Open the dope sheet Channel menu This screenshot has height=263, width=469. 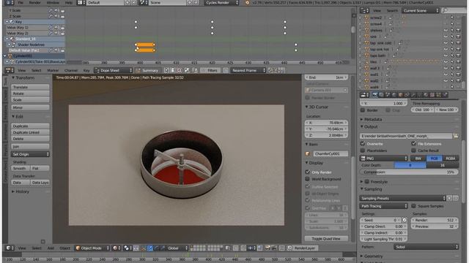71,70
